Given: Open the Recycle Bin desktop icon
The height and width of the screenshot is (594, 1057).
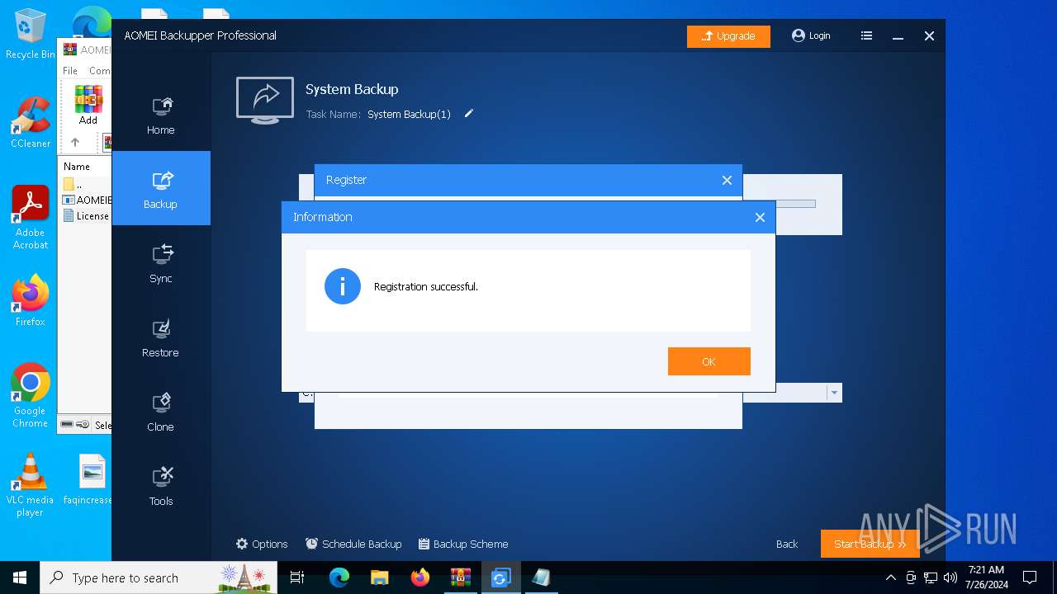Looking at the screenshot, I should click(31, 35).
